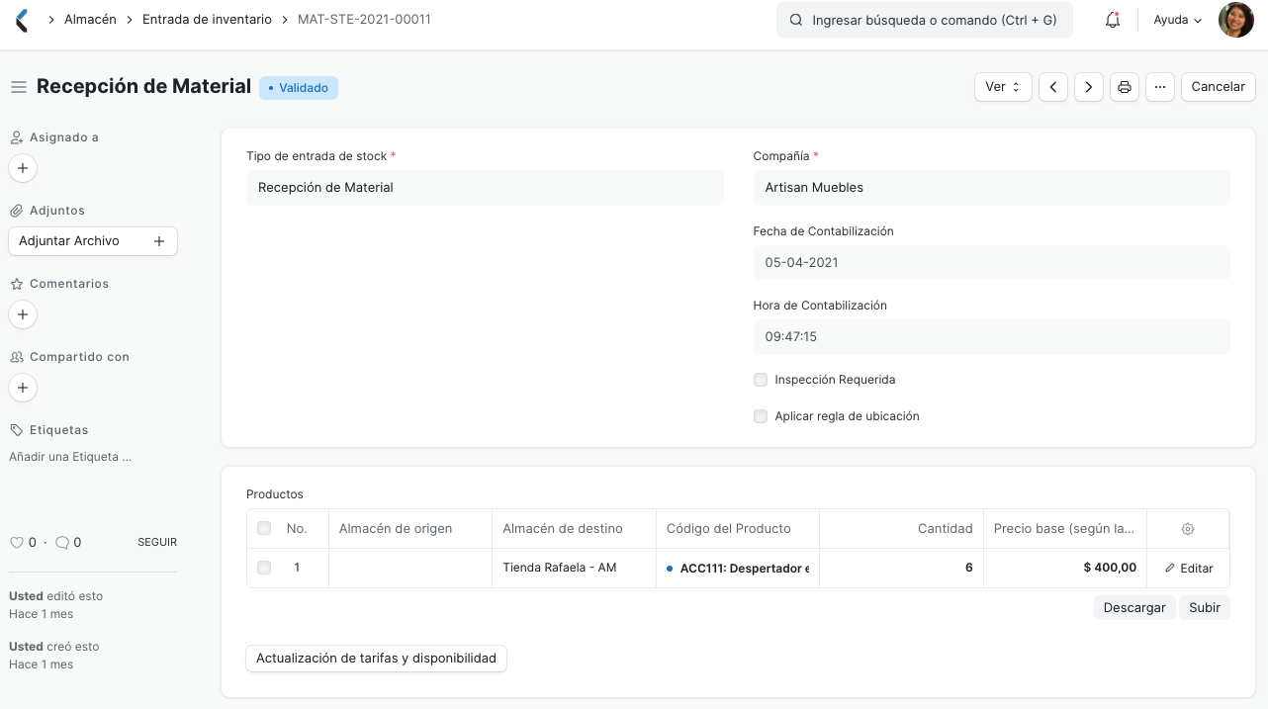Toggle the sidebar hamburger icon

18,87
